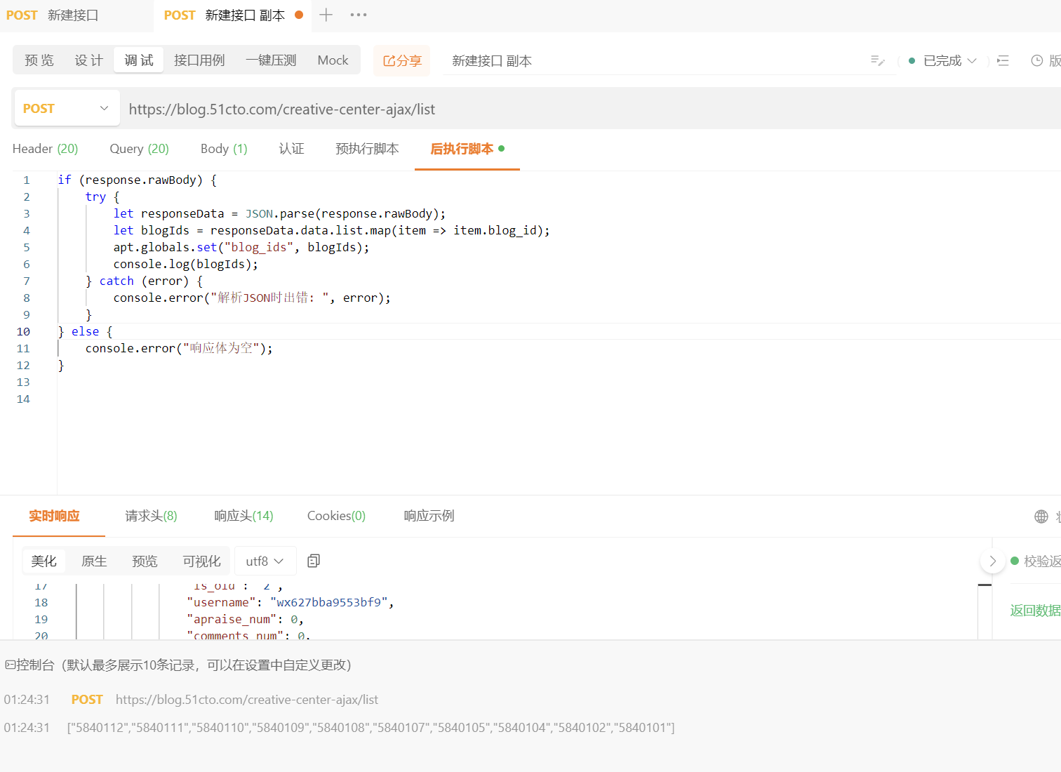
Task: Expand the 校验返回 panel with the chevron
Action: (992, 561)
